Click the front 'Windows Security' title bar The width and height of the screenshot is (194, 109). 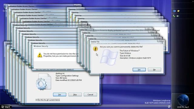tap(55, 46)
